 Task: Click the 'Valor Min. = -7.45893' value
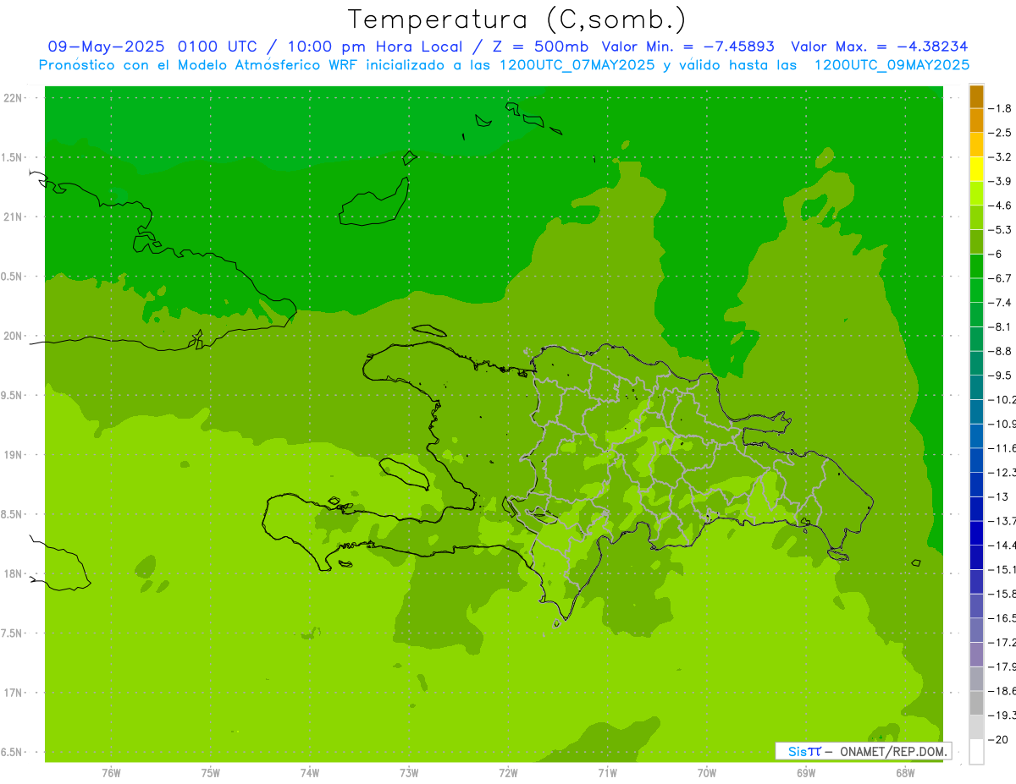(x=688, y=47)
